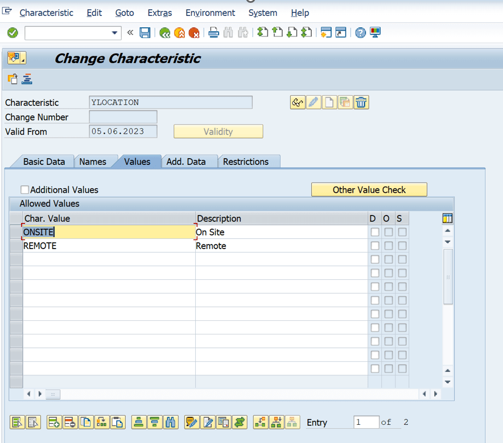The height and width of the screenshot is (443, 503).
Task: Click the Create blank page icon
Action: [329, 102]
